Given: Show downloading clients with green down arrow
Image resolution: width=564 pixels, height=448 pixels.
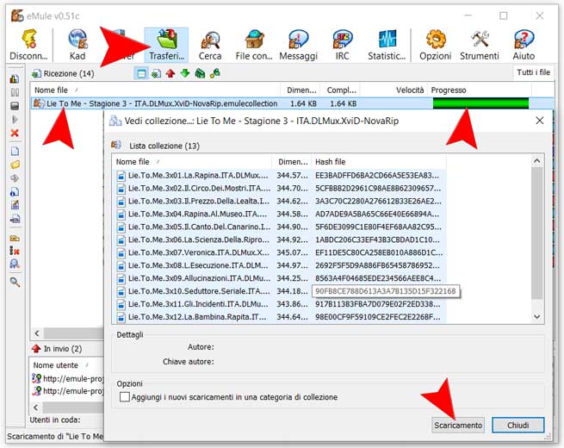Looking at the screenshot, I should coord(185,73).
